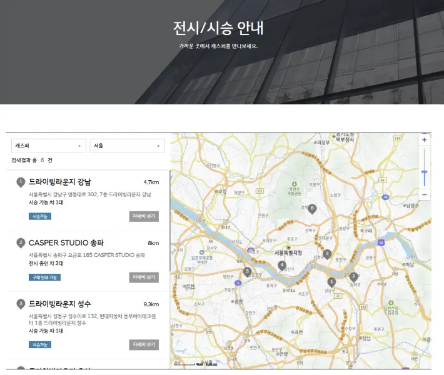Click list pin icon 3 for 드라이빙라운지 성수

21,304
